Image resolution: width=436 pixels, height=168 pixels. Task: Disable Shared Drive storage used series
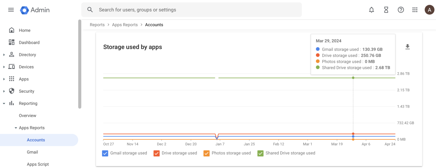261,153
